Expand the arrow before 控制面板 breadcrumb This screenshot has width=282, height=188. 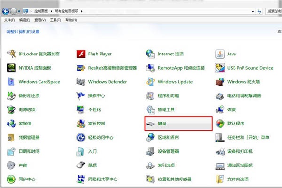[x=31, y=11]
